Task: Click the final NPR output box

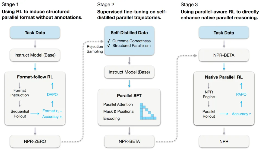Action: [224, 141]
